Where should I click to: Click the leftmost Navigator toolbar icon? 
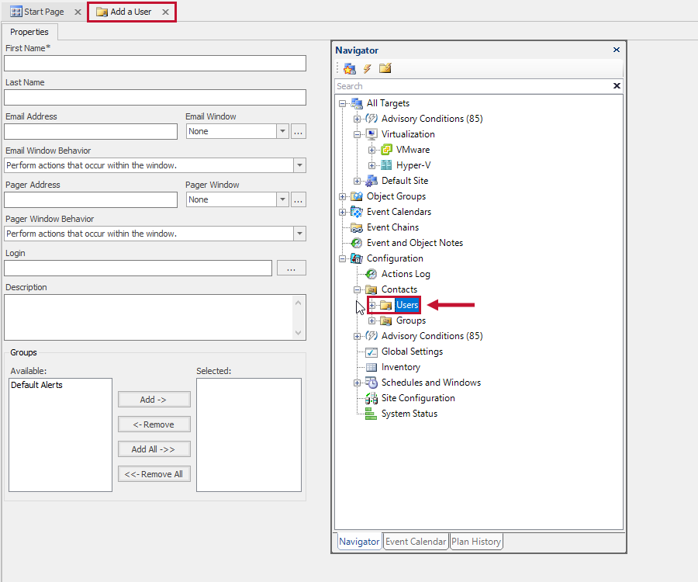tap(348, 68)
